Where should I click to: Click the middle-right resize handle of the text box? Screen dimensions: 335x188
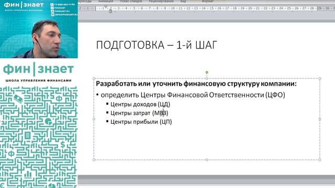click(x=320, y=119)
